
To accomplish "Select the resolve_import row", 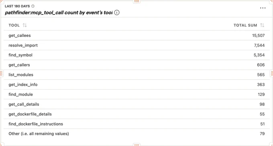I will [136, 45].
